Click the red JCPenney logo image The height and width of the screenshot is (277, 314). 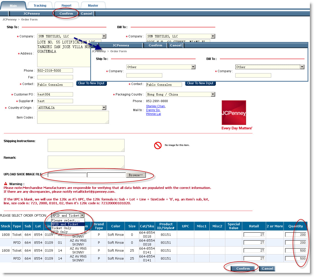234,113
